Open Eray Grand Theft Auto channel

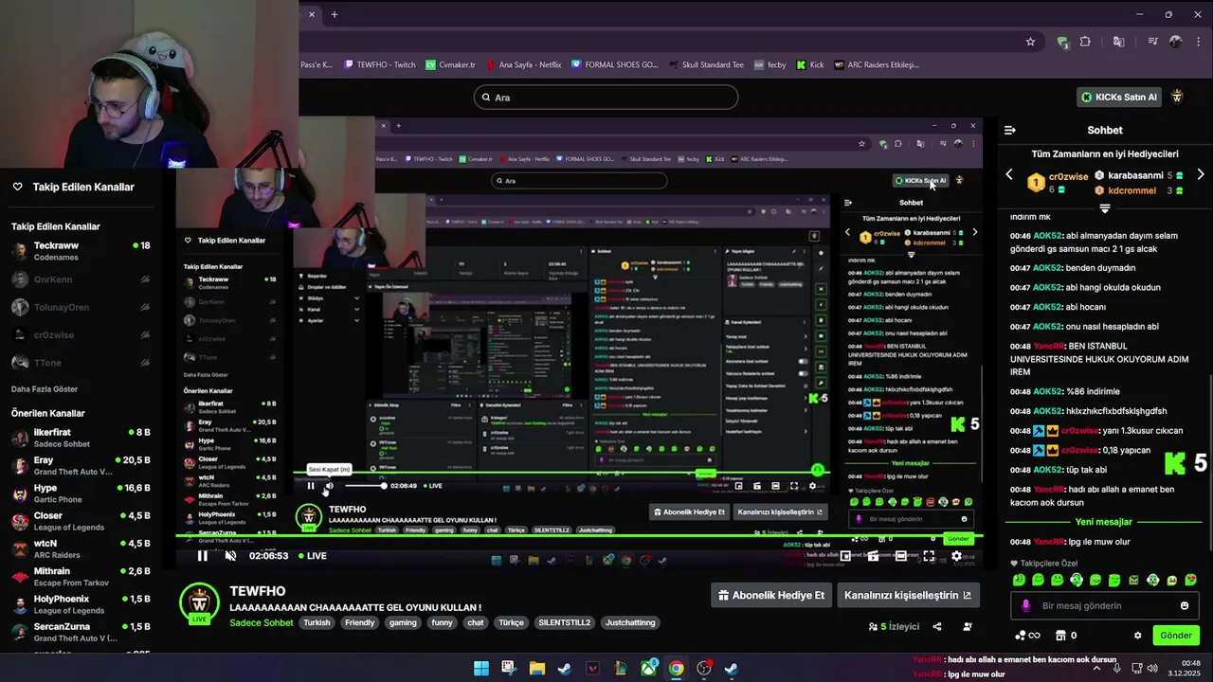81,465
